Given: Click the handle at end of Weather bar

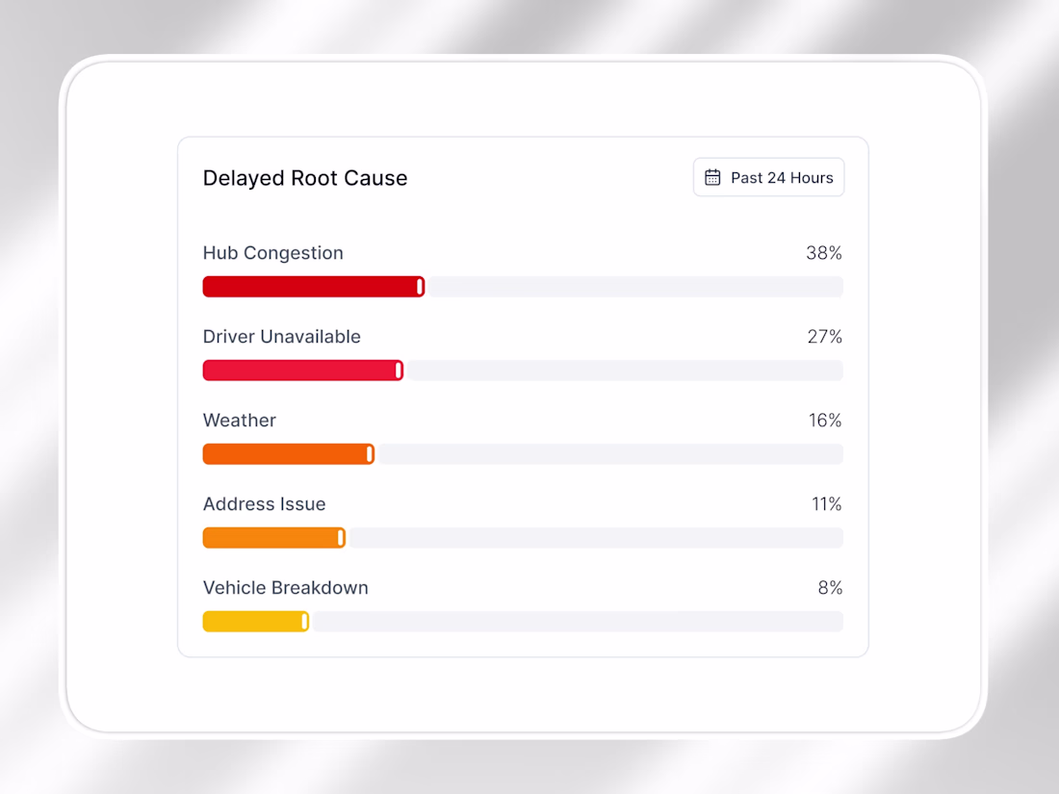Looking at the screenshot, I should (x=370, y=454).
